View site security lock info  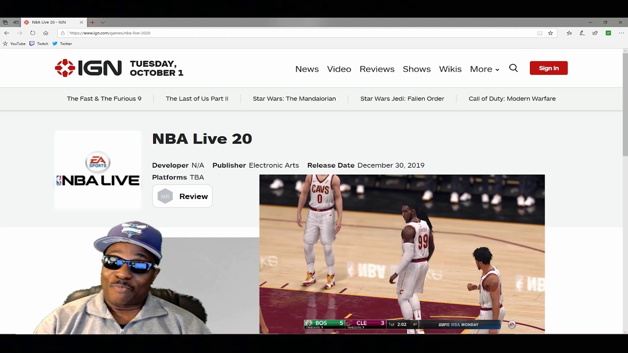[x=63, y=33]
